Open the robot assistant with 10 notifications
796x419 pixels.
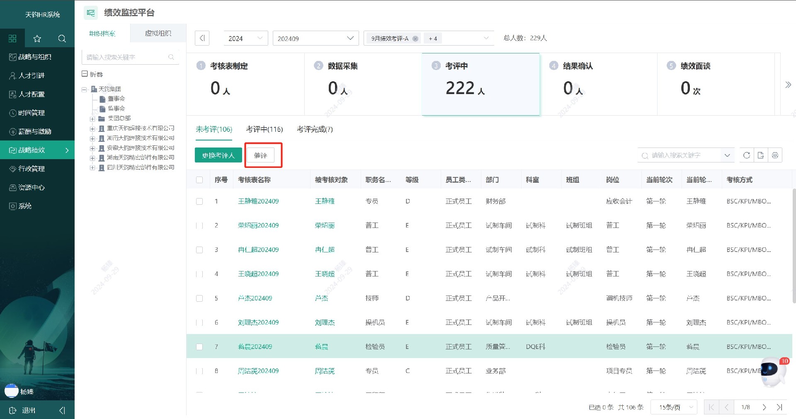click(x=772, y=371)
